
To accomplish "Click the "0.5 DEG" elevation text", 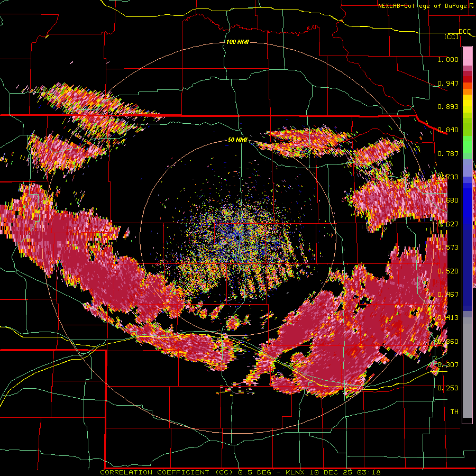I will (254, 472).
